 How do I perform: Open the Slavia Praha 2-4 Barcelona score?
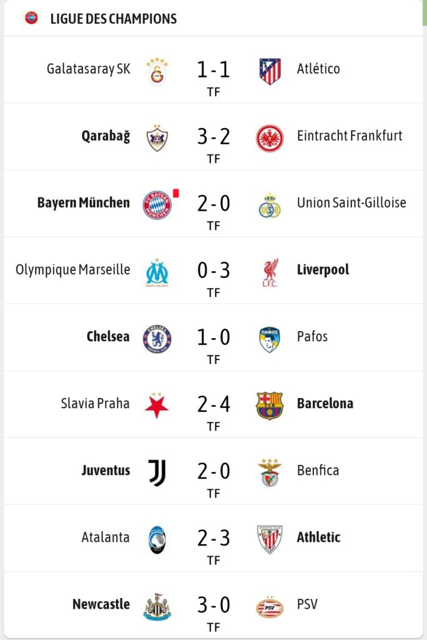tap(213, 404)
